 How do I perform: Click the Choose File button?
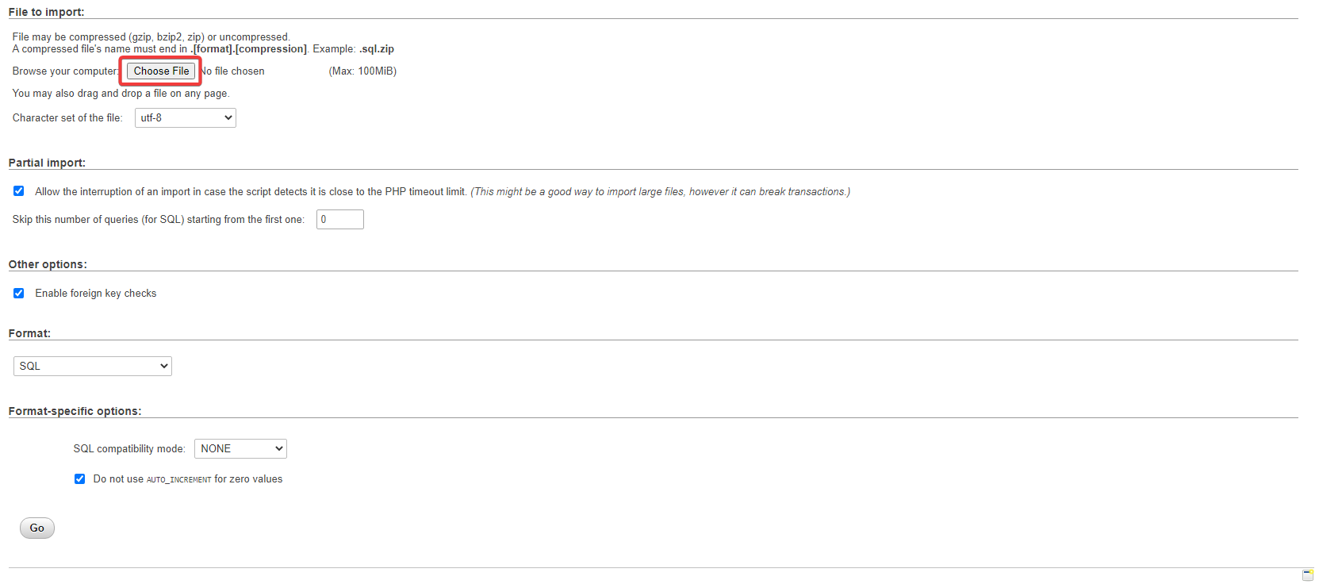(x=161, y=71)
